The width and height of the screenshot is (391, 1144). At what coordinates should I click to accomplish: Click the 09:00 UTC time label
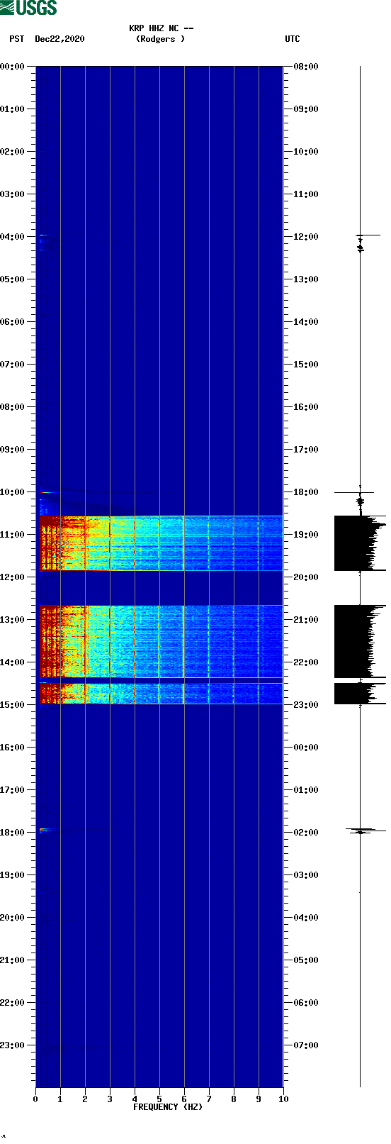[x=306, y=109]
